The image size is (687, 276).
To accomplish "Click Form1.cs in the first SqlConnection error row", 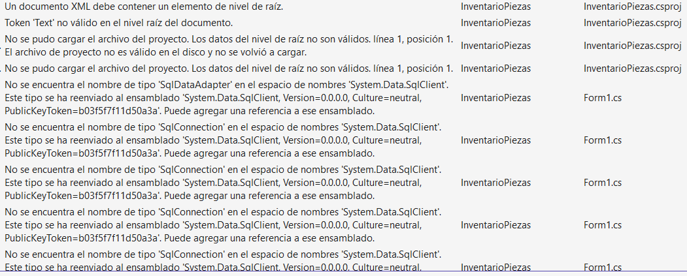I will point(602,140).
